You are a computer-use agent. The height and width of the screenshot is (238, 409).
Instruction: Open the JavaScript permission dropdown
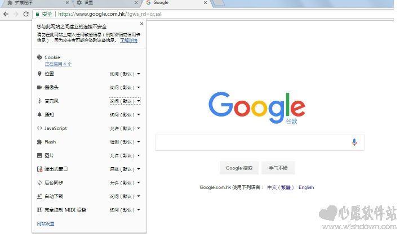[x=125, y=128]
